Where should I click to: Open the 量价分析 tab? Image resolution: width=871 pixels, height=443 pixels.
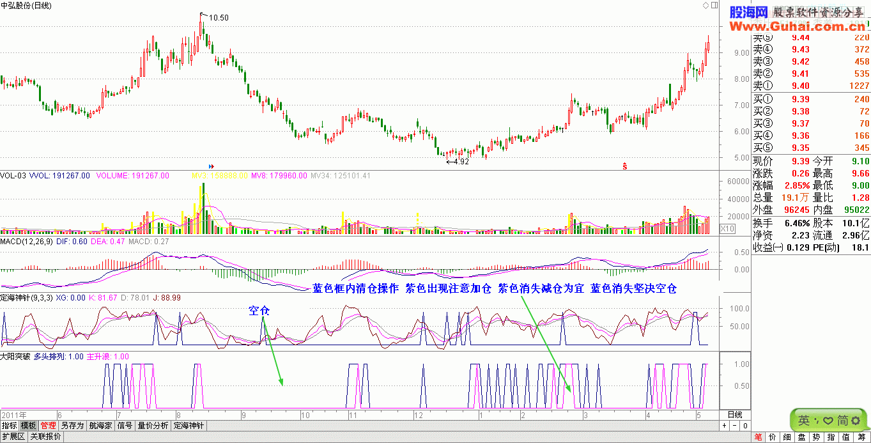coord(153,426)
